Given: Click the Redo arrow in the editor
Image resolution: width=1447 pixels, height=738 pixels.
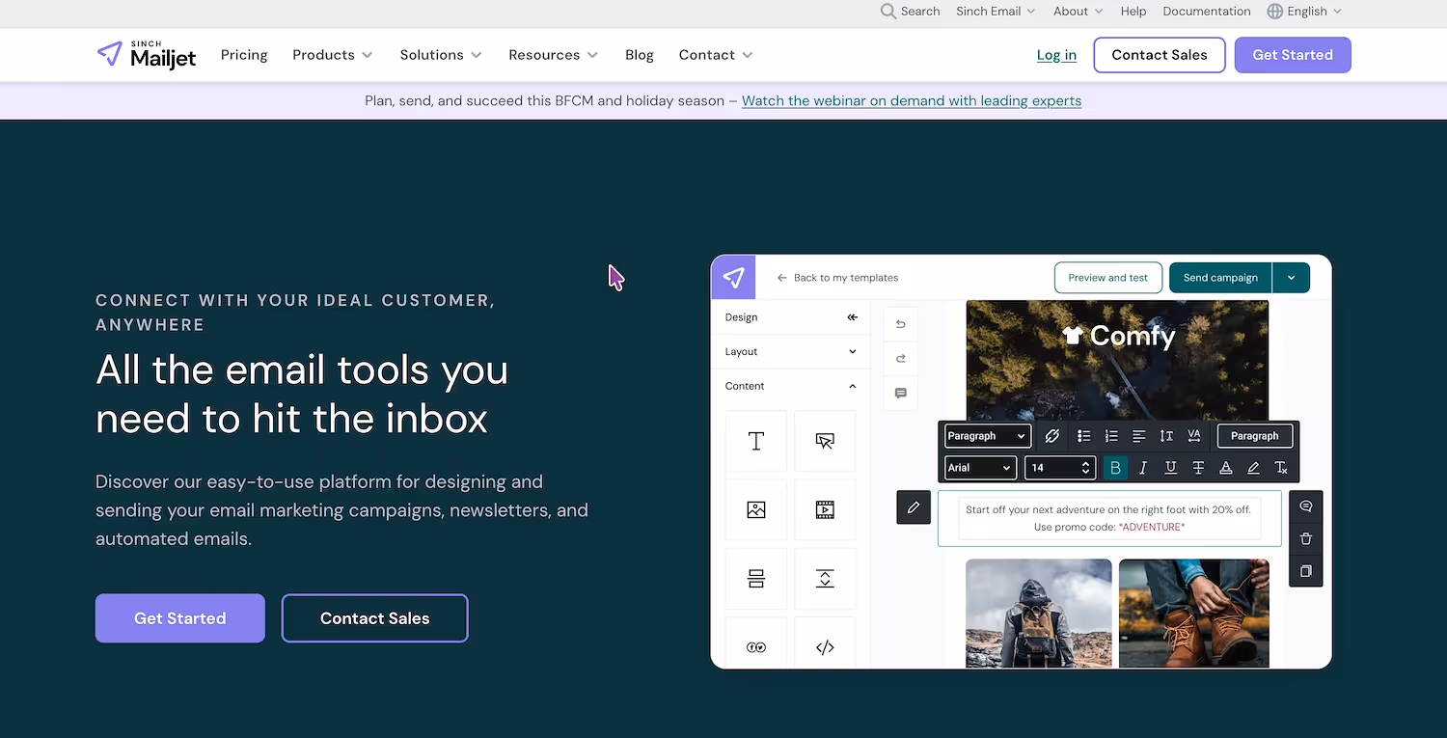Looking at the screenshot, I should click(x=901, y=359).
